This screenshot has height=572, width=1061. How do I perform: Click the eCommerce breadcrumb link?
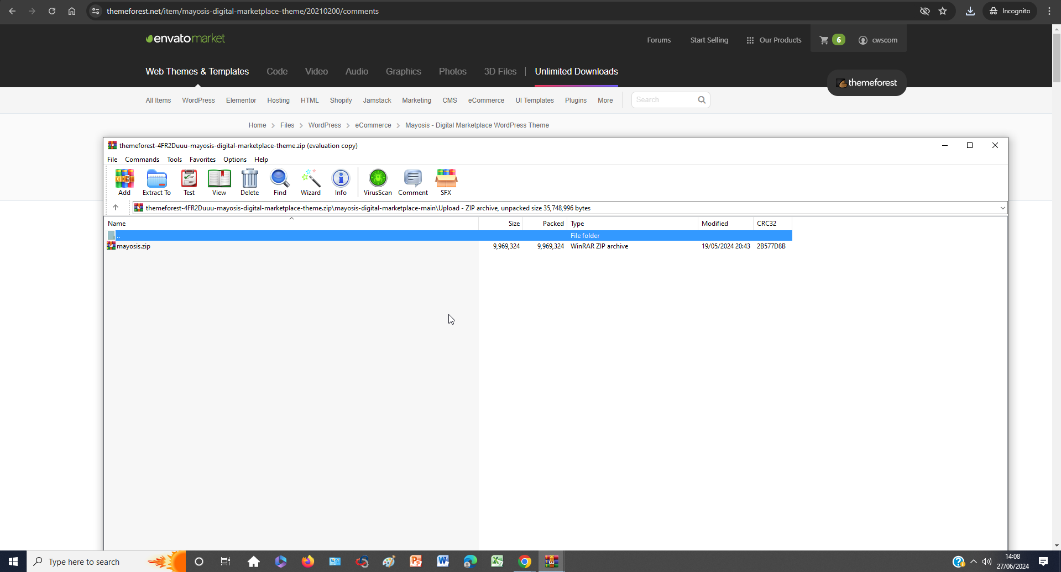(x=373, y=125)
